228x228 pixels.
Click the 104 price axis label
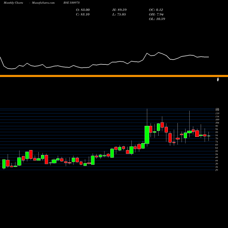[x=218, y=123]
